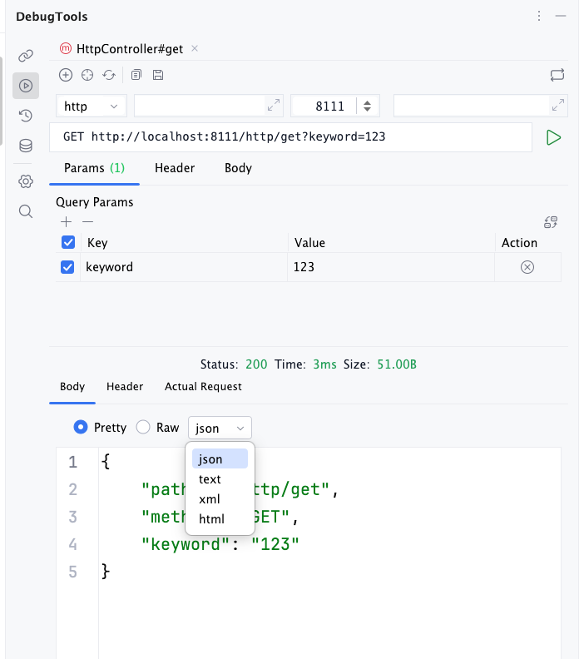Open the search magnifier in sidebar

click(x=26, y=211)
